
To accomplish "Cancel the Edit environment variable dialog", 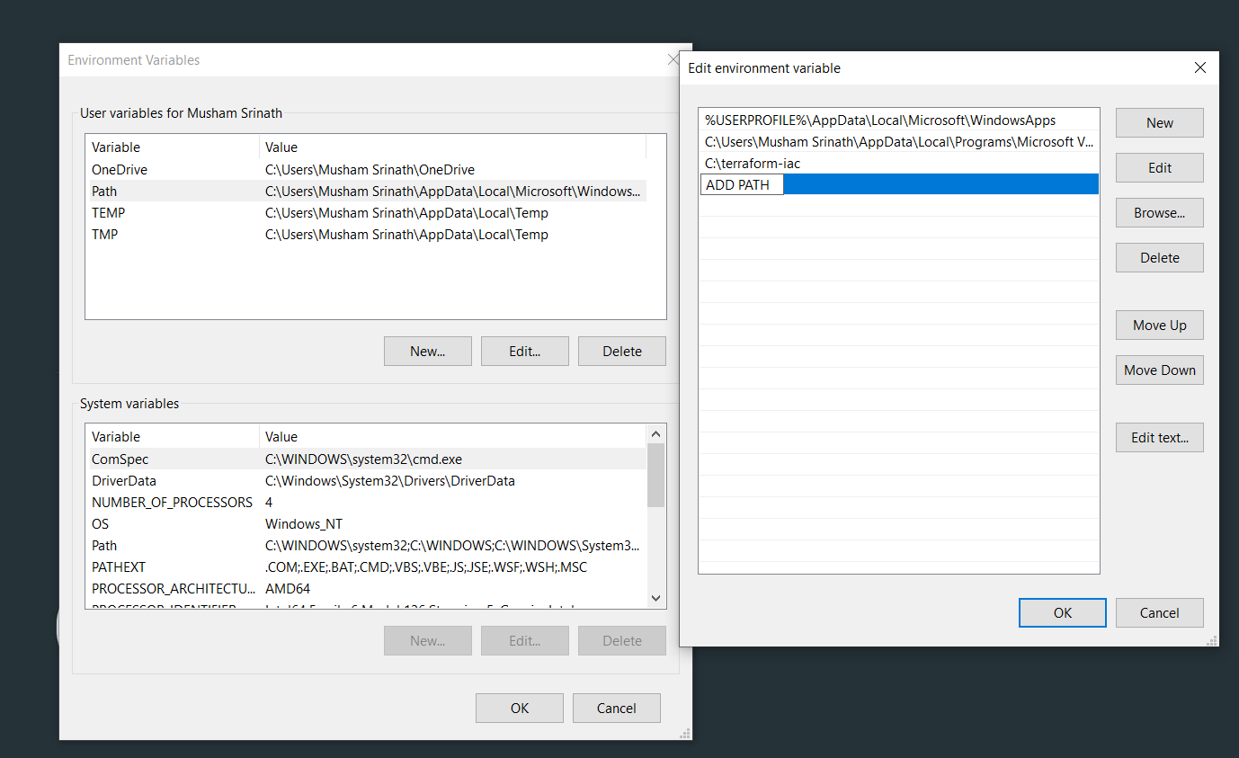I will tap(1159, 613).
